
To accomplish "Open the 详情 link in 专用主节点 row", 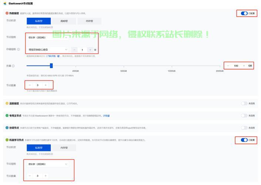I will (x=105, y=116).
